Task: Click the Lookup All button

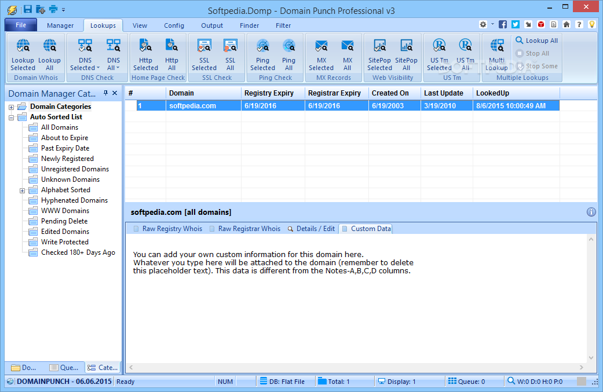Action: pos(537,41)
